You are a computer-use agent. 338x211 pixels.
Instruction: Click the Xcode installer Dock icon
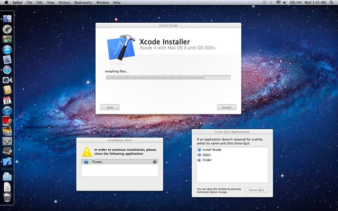pyautogui.click(x=7, y=161)
